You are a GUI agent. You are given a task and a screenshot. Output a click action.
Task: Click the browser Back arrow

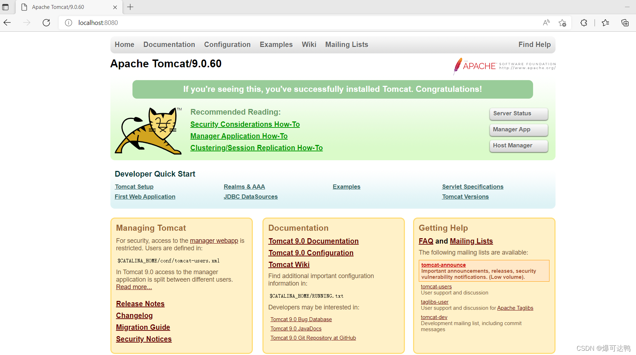click(7, 23)
